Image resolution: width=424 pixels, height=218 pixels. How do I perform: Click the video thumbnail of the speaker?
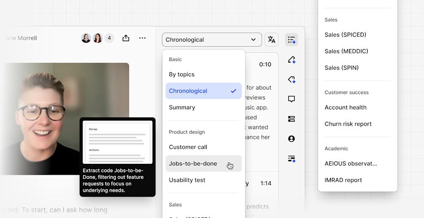[65, 119]
